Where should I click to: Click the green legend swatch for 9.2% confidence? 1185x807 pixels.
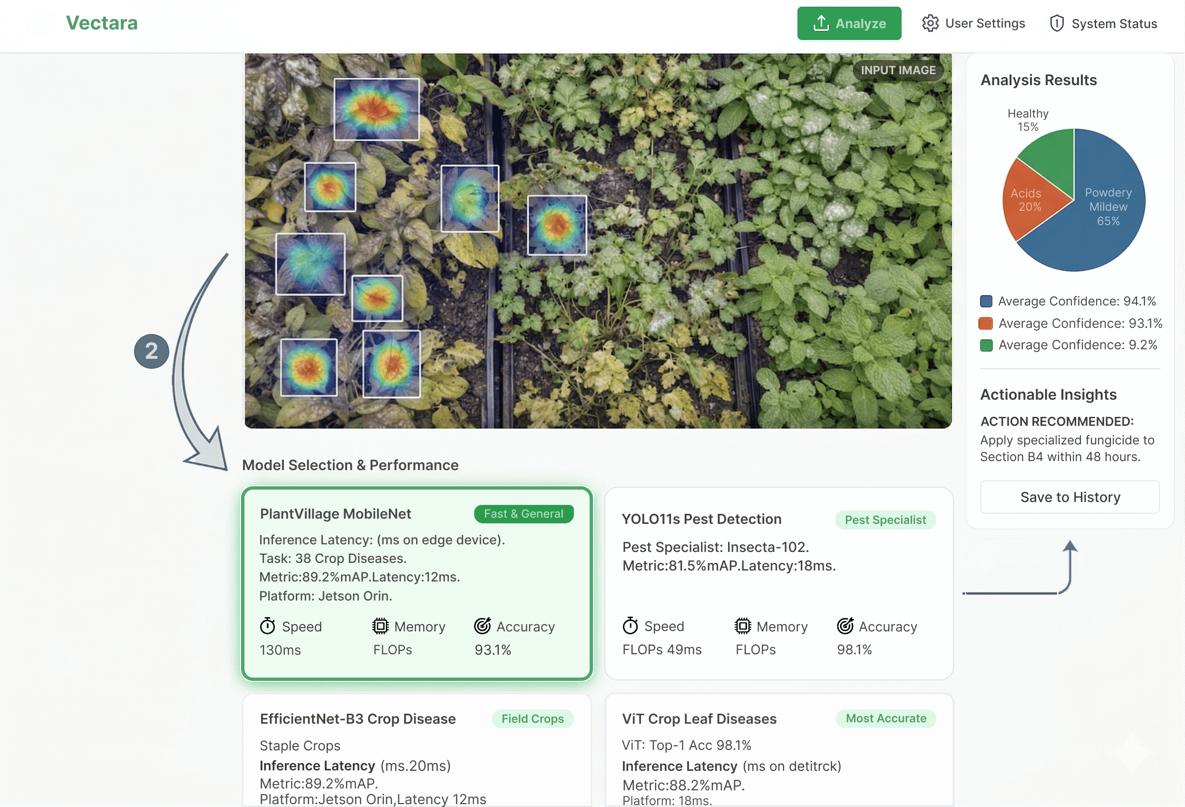pyautogui.click(x=986, y=345)
